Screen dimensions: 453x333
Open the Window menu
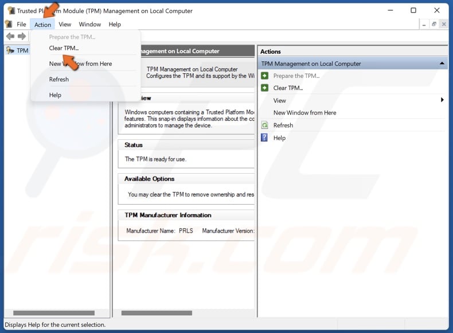click(x=90, y=24)
